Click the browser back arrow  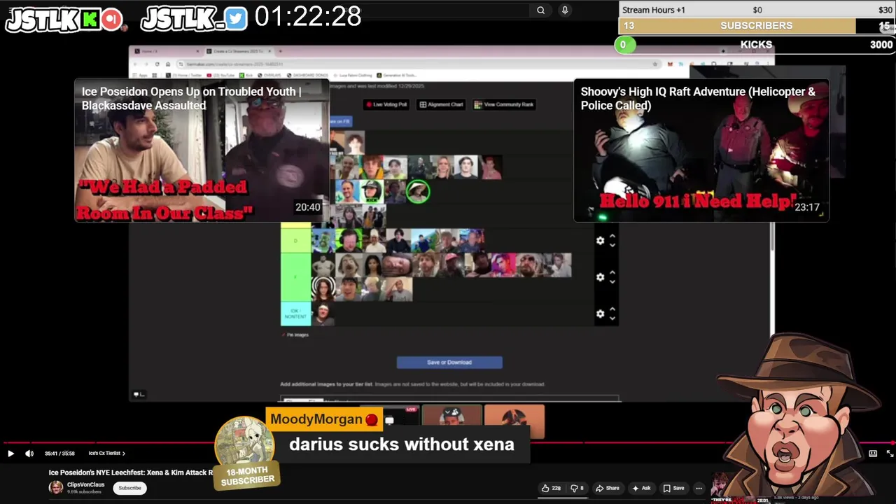point(135,64)
